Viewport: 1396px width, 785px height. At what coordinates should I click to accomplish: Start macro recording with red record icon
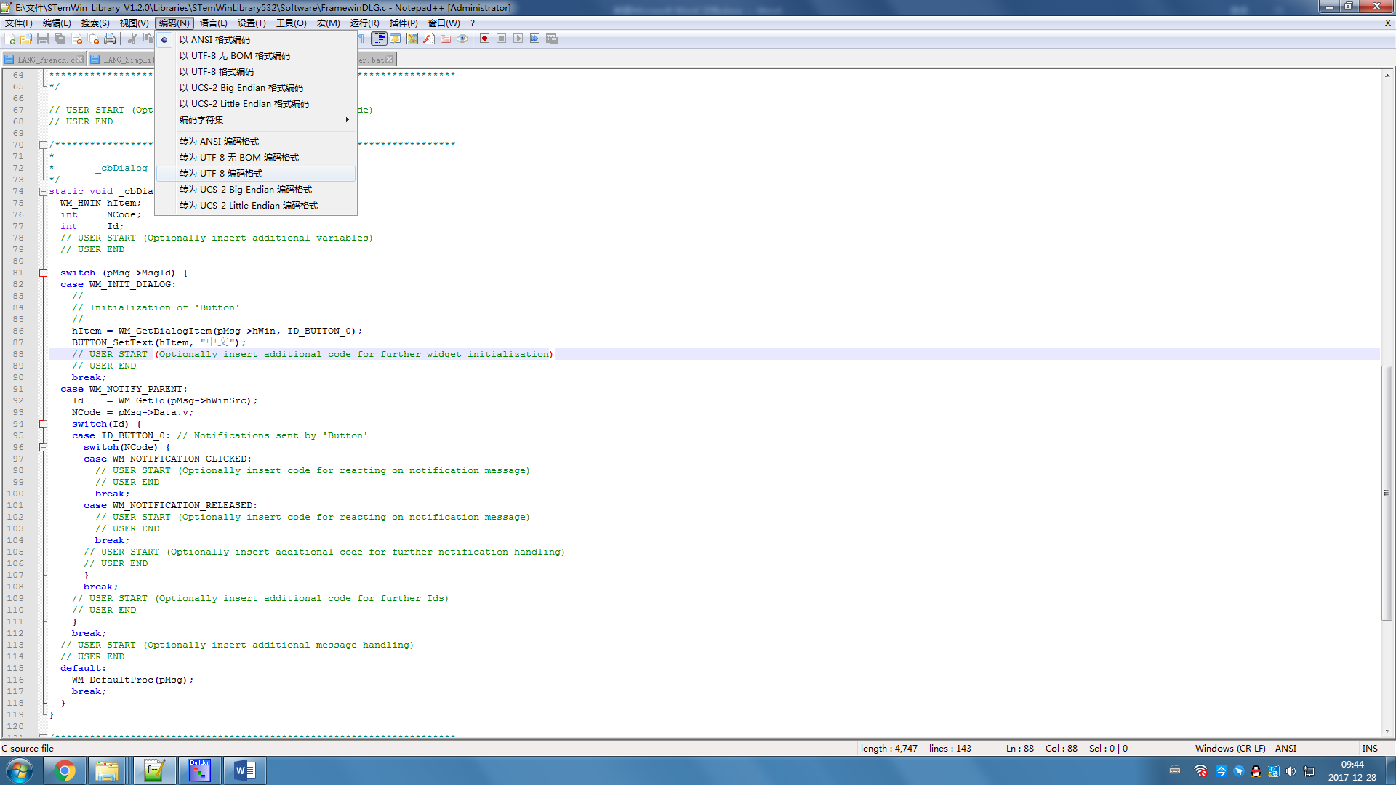click(484, 39)
